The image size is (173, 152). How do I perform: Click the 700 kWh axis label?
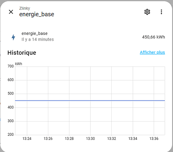click(x=11, y=66)
